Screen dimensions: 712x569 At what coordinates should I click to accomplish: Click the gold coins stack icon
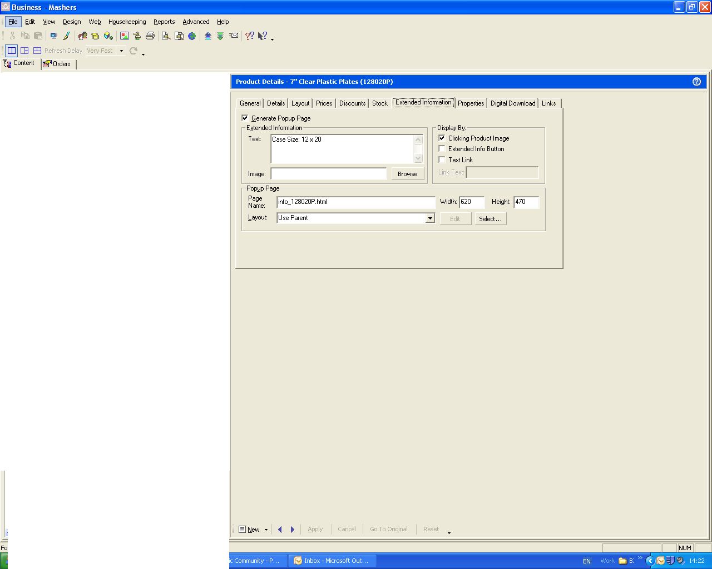point(95,36)
